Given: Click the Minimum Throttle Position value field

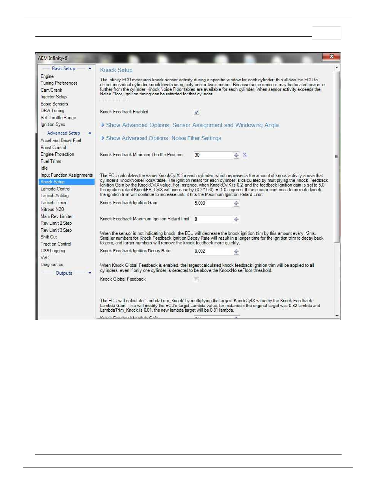Looking at the screenshot, I should click(214, 155).
